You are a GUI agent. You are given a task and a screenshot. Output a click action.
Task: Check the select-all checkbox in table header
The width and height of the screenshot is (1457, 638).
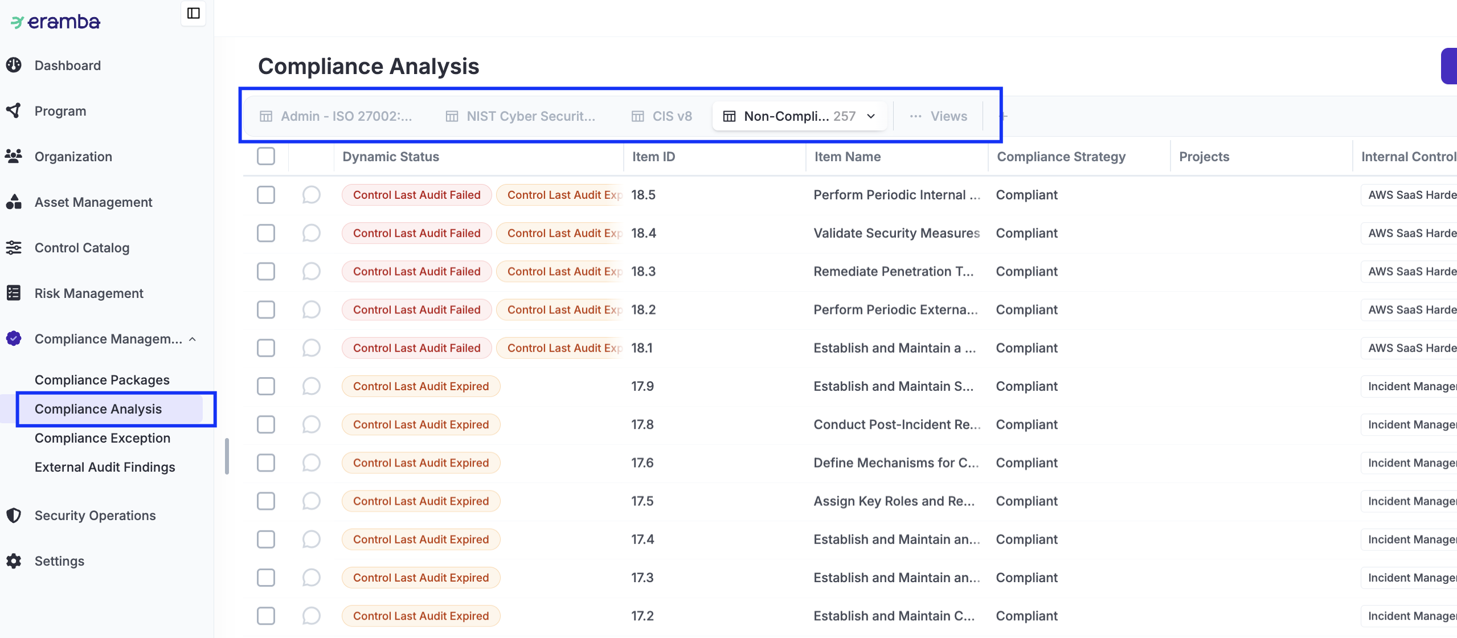pyautogui.click(x=266, y=156)
